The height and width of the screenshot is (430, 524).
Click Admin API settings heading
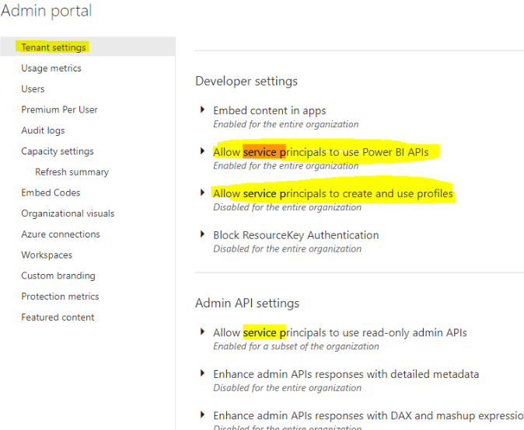point(247,303)
